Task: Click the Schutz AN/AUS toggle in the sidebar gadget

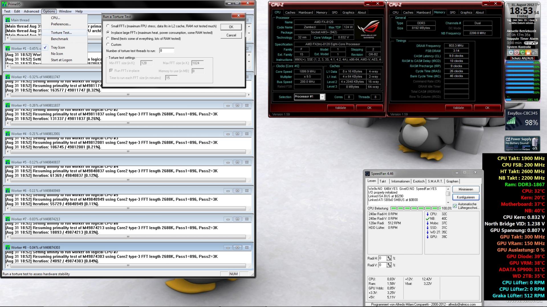Action: [x=522, y=58]
